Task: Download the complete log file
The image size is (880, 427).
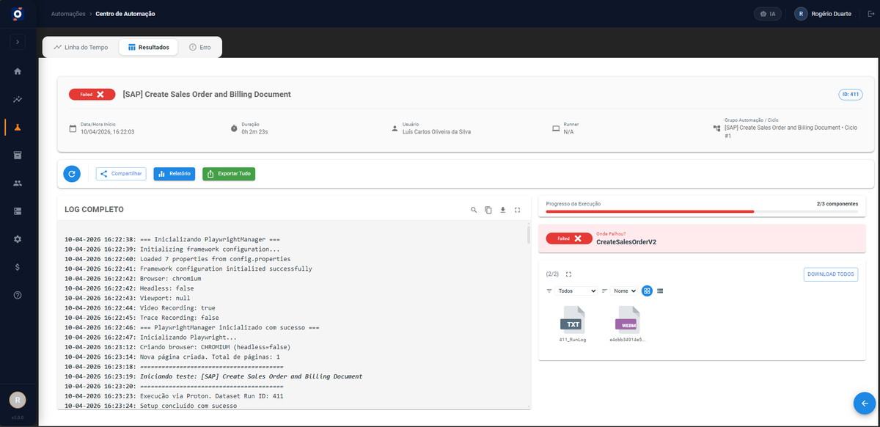Action: 503,210
